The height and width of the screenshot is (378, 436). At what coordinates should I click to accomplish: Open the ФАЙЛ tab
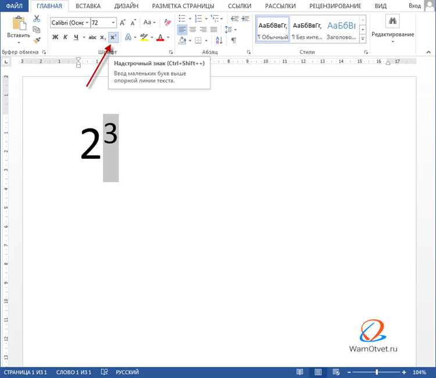coord(14,6)
